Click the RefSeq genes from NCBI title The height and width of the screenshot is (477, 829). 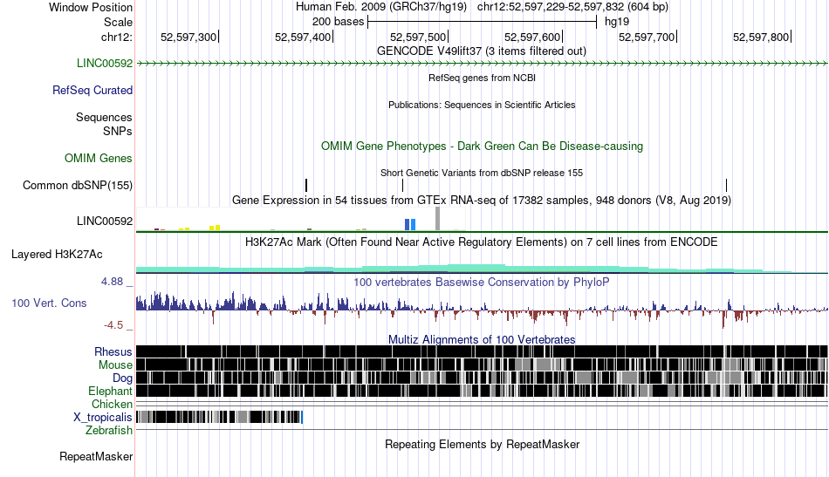[x=483, y=78]
